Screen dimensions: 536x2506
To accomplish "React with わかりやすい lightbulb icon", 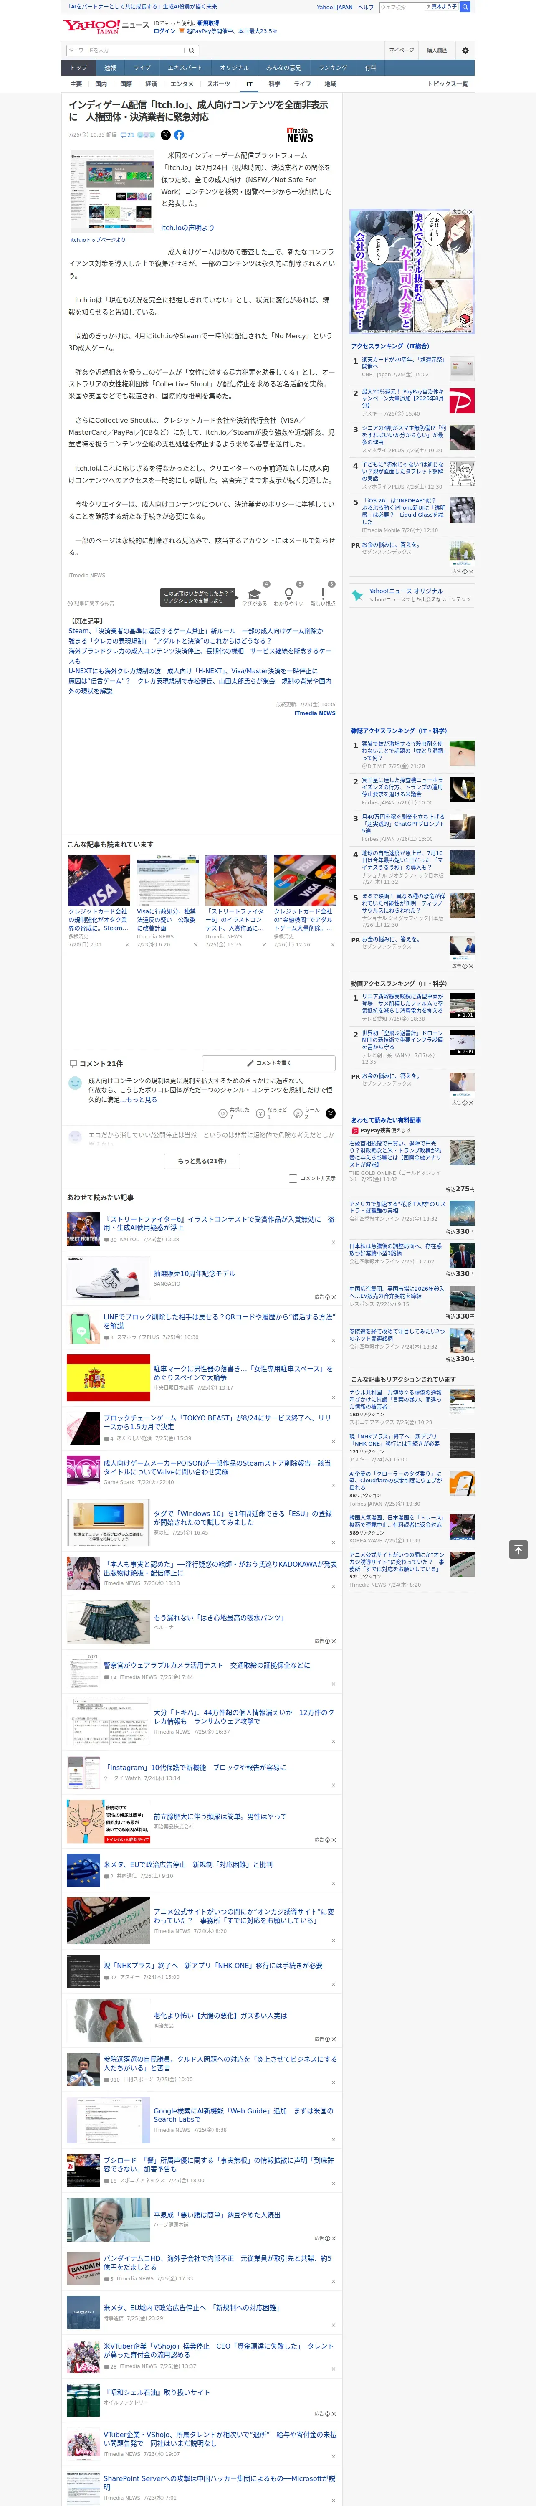I will (288, 595).
